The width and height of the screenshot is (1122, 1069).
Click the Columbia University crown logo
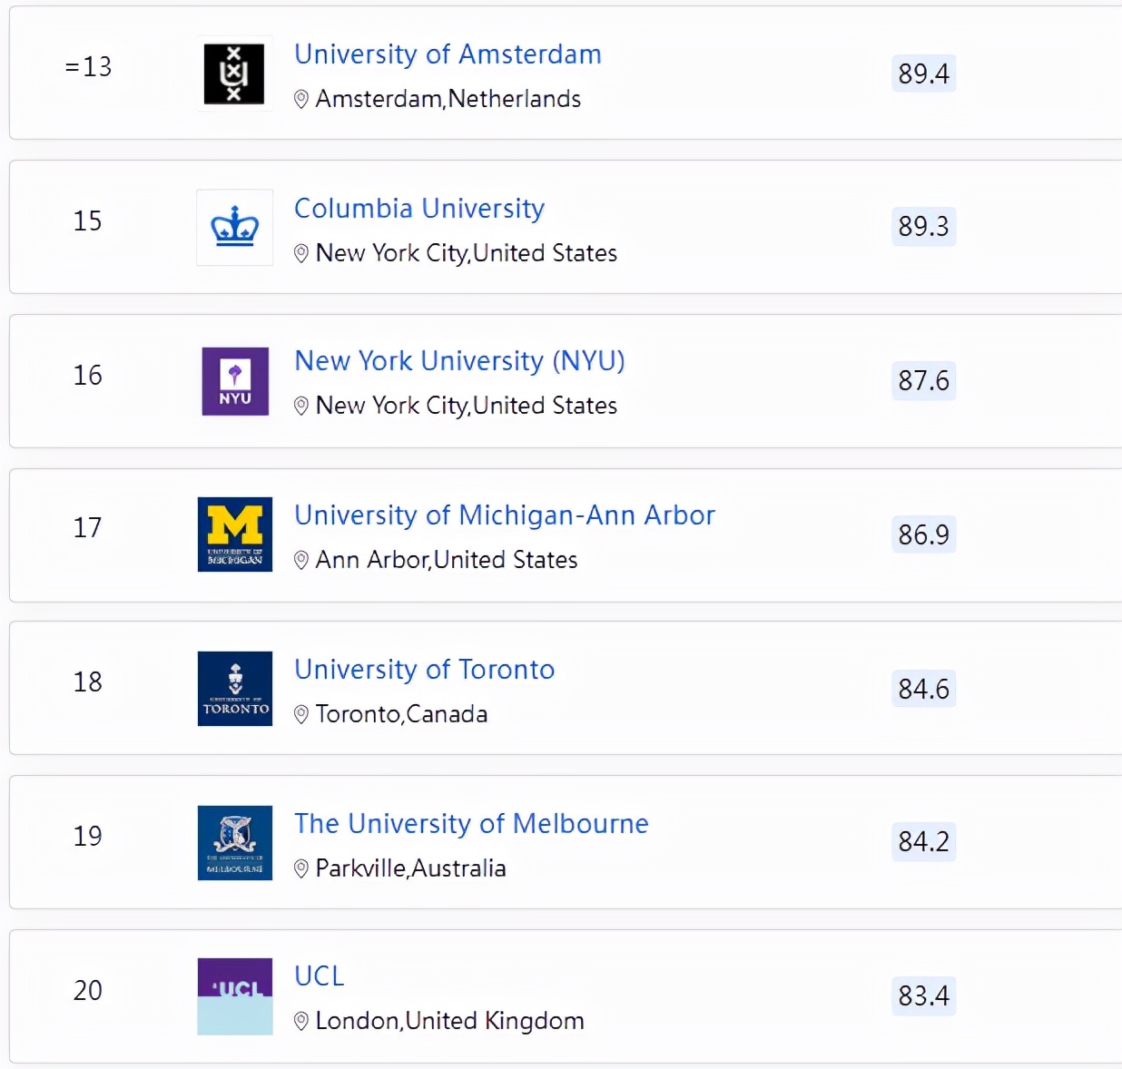click(x=234, y=227)
